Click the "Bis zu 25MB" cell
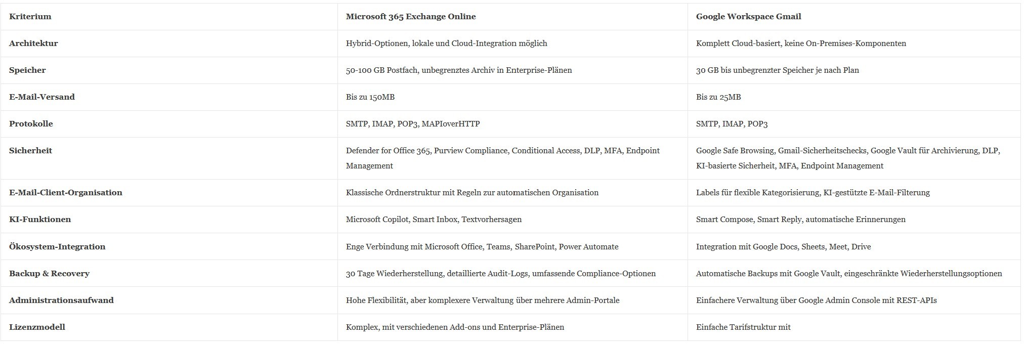Viewport: 1025px width, 345px height. coord(718,97)
